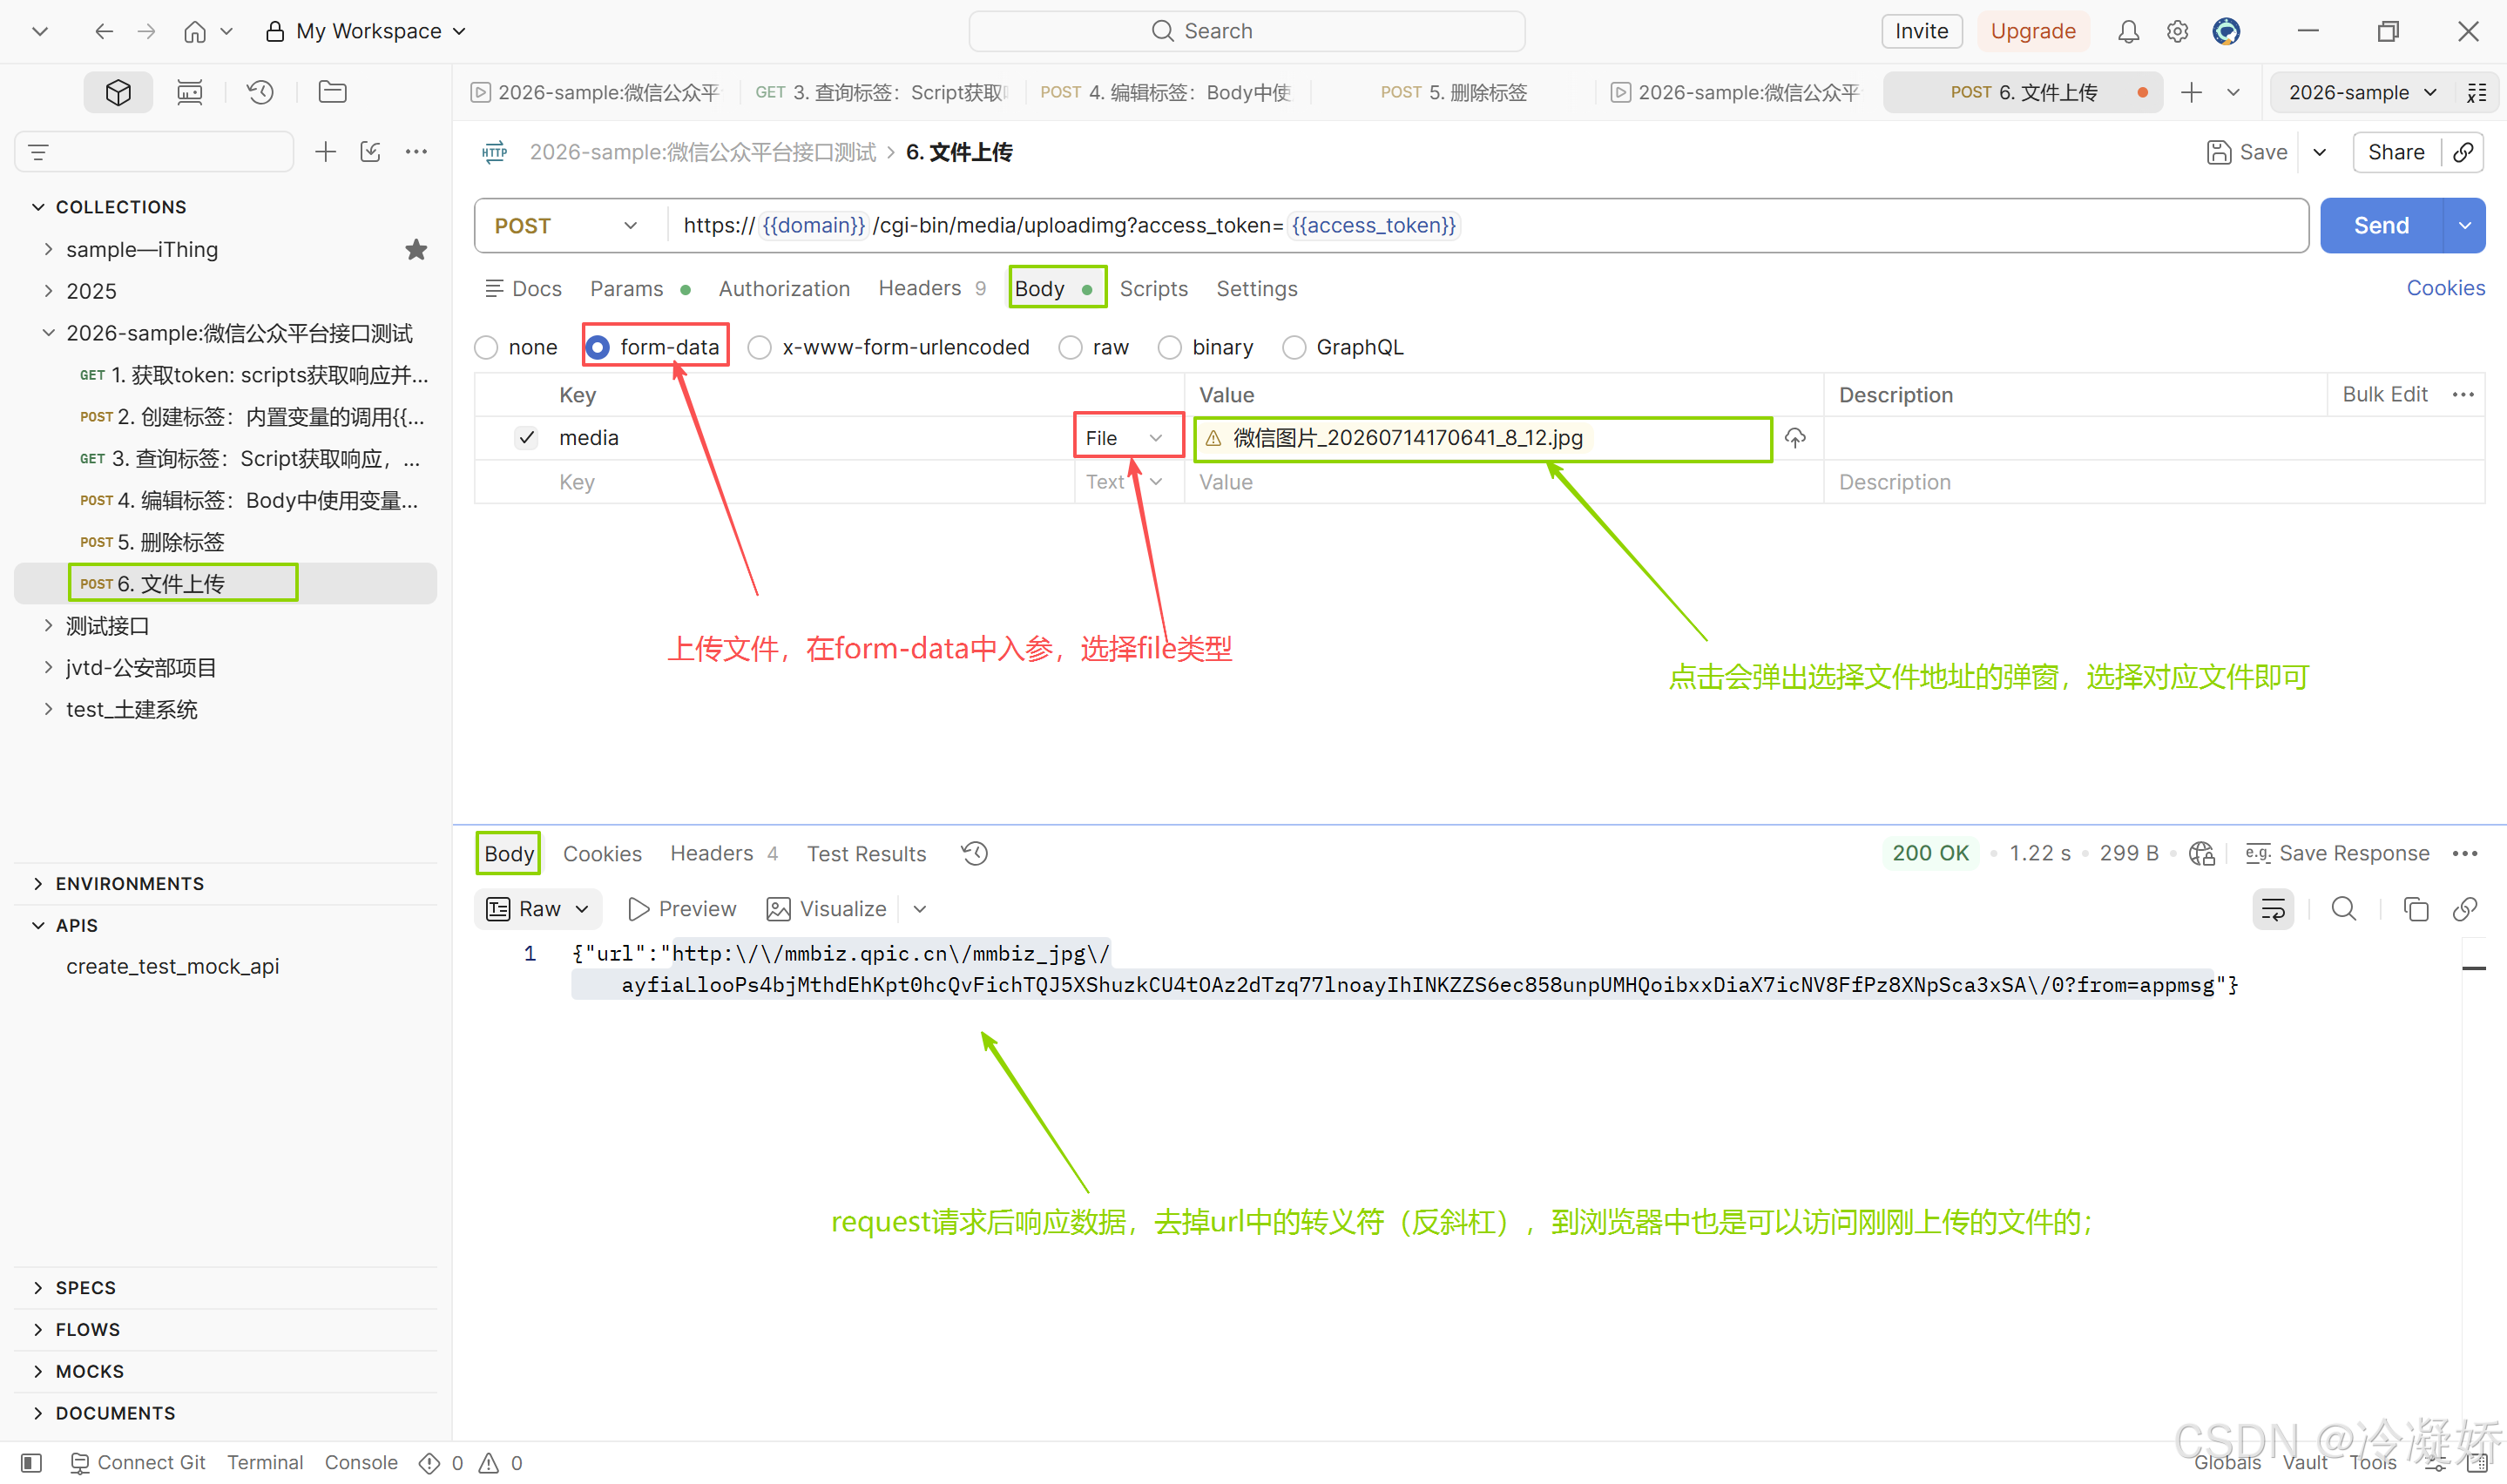Open the sidebar more options ellipsis
2507x1484 pixels.
coord(416,152)
